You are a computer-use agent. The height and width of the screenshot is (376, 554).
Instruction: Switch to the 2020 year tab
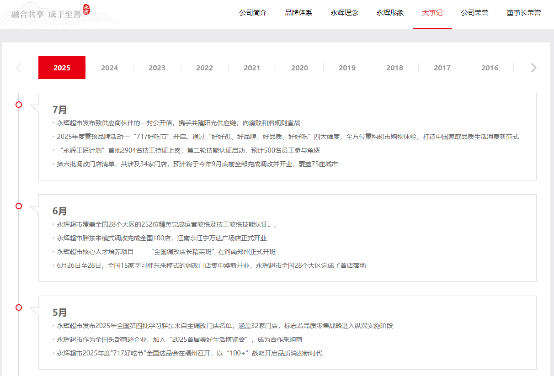[299, 68]
